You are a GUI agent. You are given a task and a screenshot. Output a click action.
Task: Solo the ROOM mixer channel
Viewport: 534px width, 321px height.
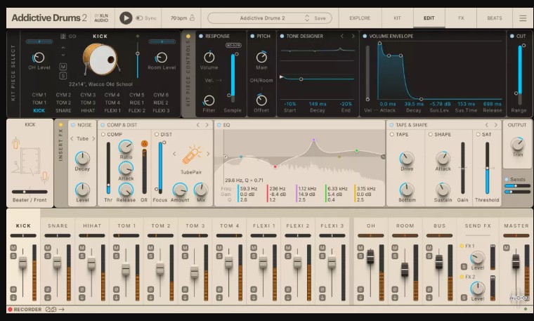[x=395, y=256]
